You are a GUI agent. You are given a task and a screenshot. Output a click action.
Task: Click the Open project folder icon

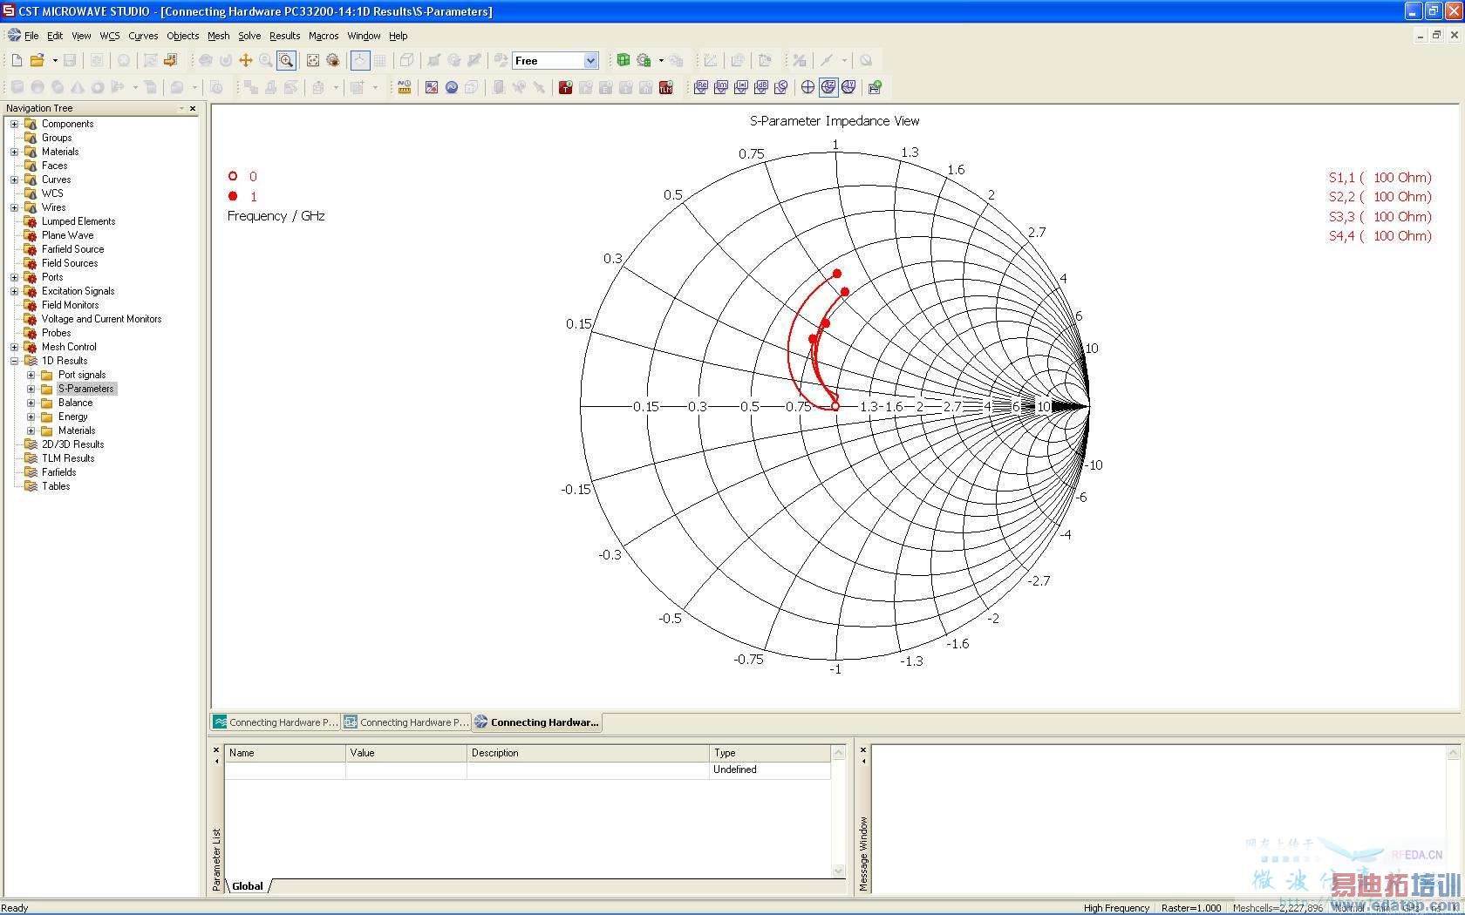[x=37, y=60]
